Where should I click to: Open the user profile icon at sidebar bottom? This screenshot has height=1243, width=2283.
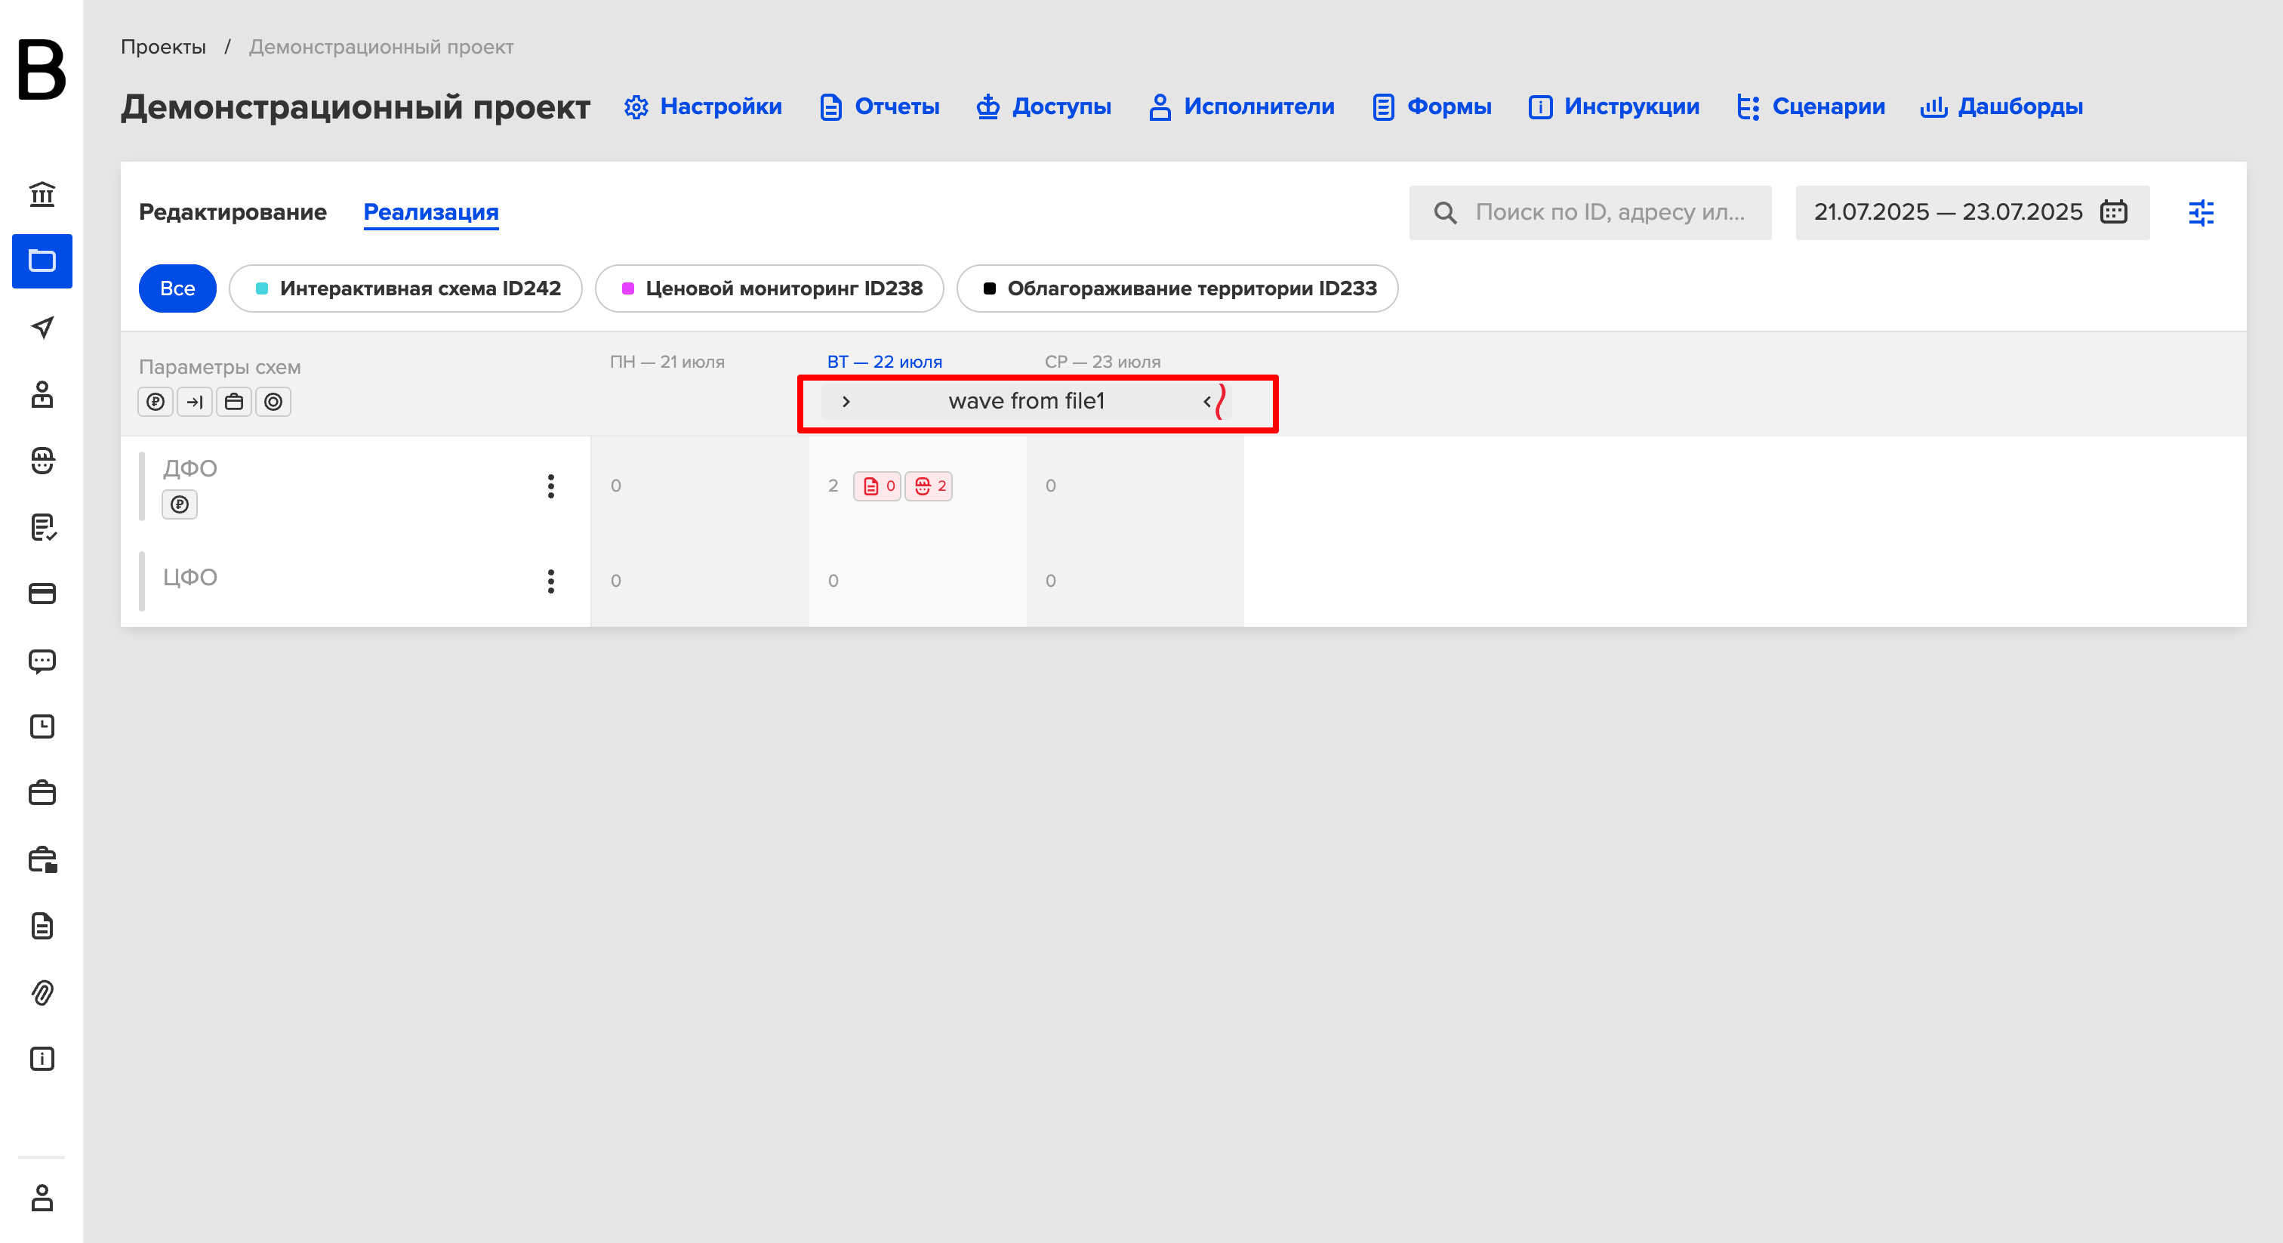(x=42, y=1198)
